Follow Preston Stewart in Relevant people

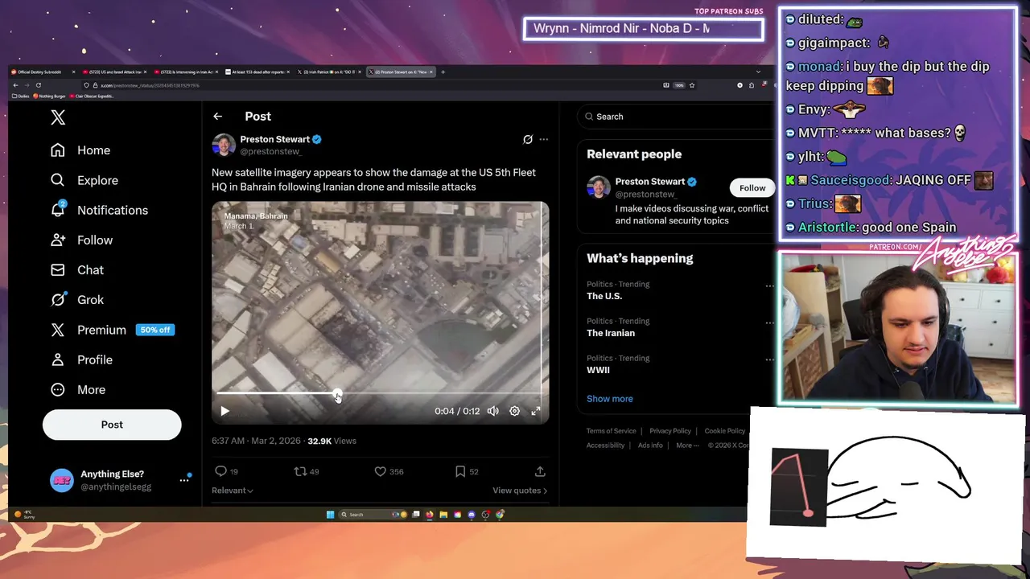click(x=752, y=188)
